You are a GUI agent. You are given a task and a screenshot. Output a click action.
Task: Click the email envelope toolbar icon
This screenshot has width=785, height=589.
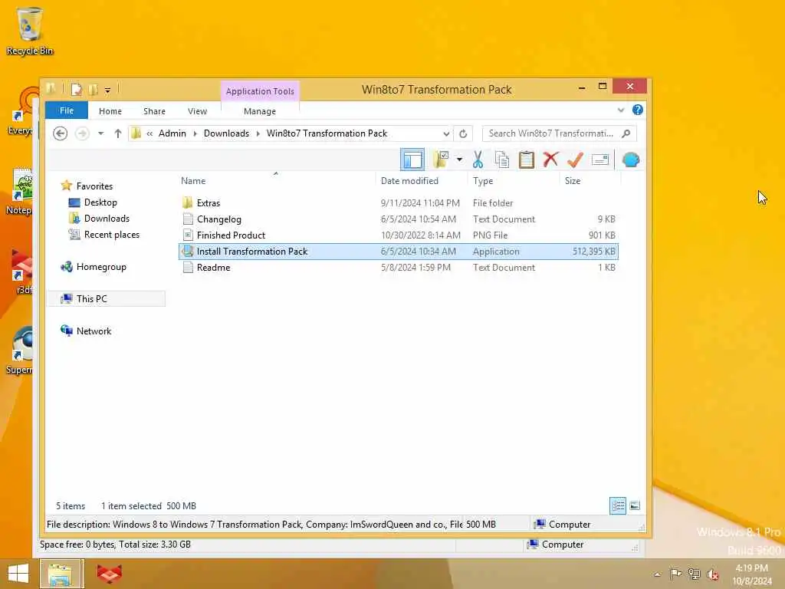pos(599,160)
